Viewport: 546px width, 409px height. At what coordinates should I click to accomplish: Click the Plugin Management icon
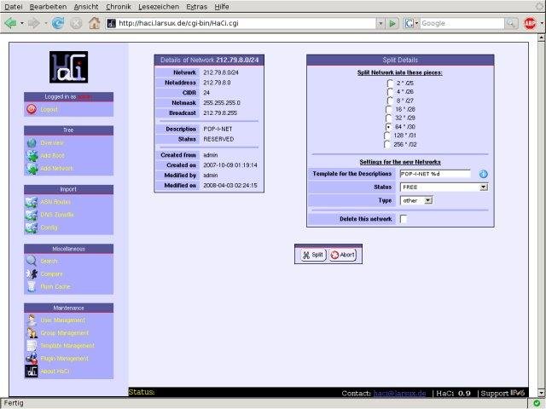(x=32, y=358)
